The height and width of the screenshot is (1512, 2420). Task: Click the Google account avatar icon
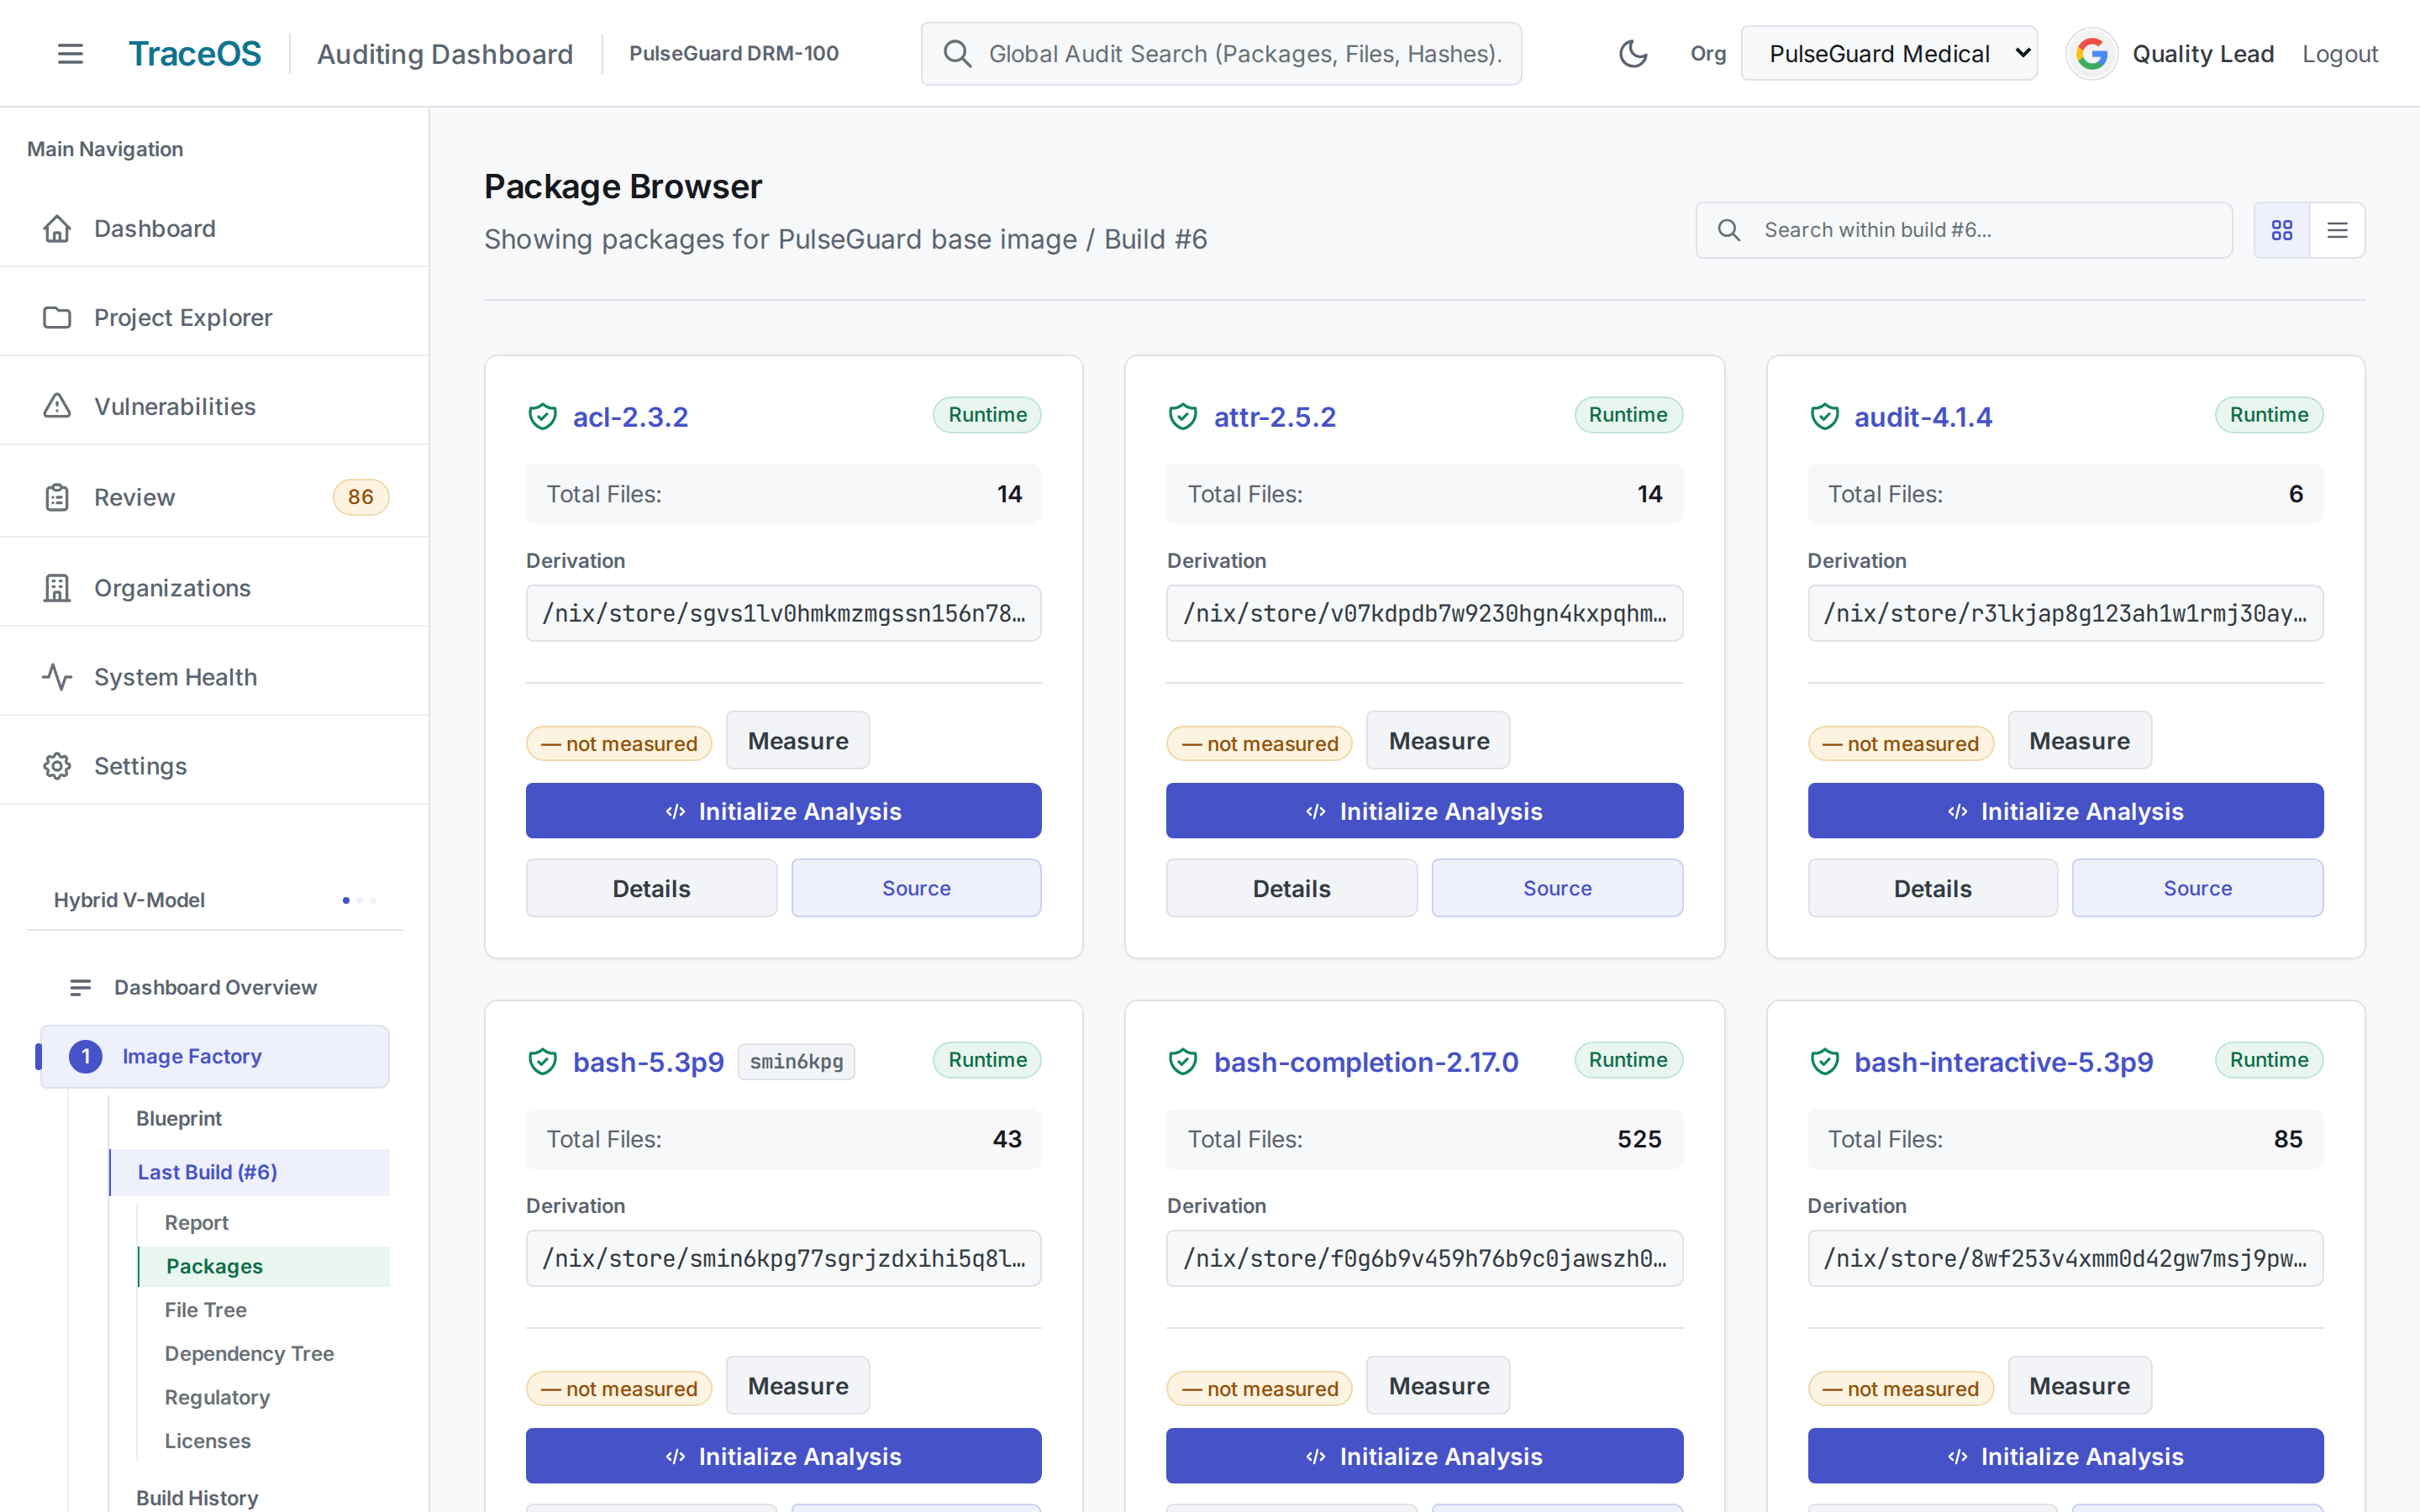2091,54
